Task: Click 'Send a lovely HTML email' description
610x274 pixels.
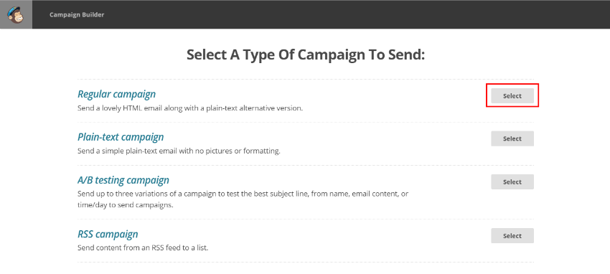Action: 190,108
